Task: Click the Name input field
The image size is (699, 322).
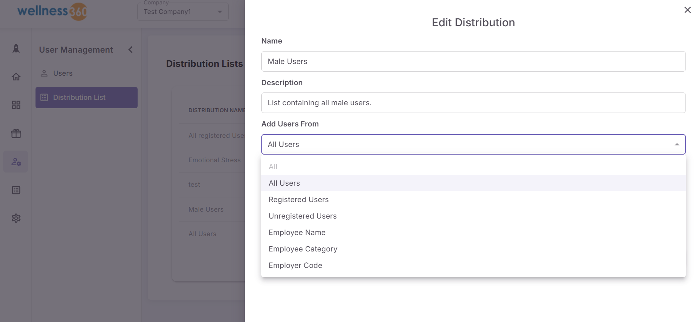Action: pos(473,61)
